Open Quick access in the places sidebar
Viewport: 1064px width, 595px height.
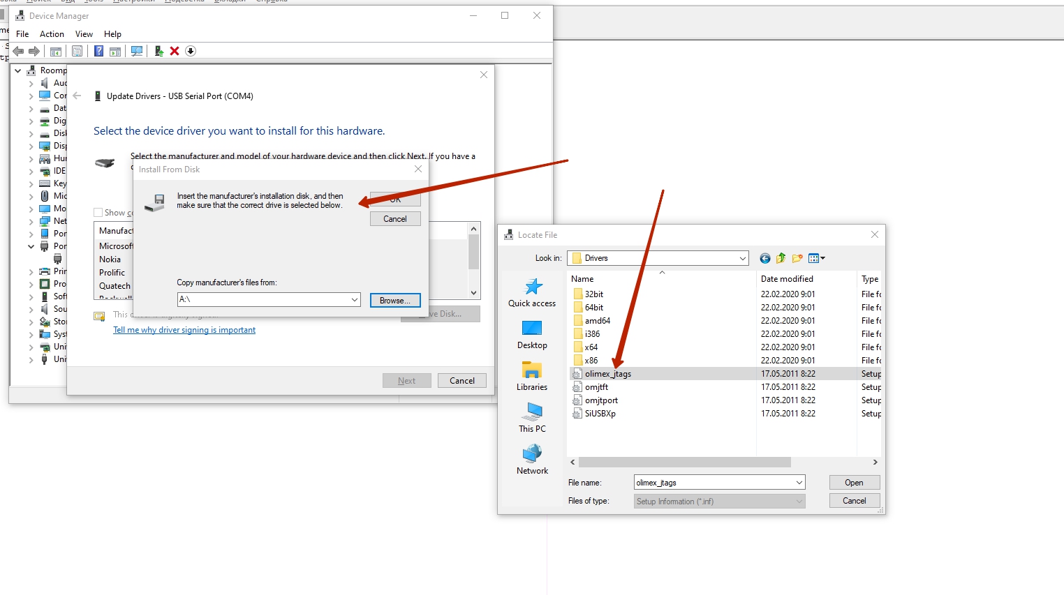[532, 293]
